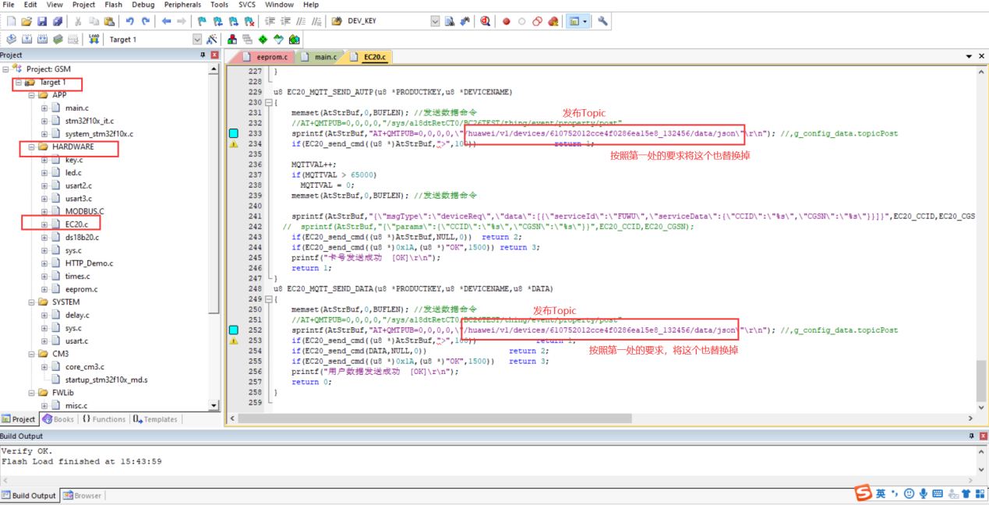
Task: Collapse the Target 1 tree node
Action: [x=19, y=82]
